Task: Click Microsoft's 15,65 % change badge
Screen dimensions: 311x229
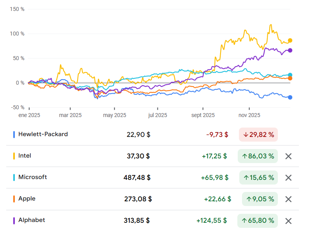Action: pos(258,178)
